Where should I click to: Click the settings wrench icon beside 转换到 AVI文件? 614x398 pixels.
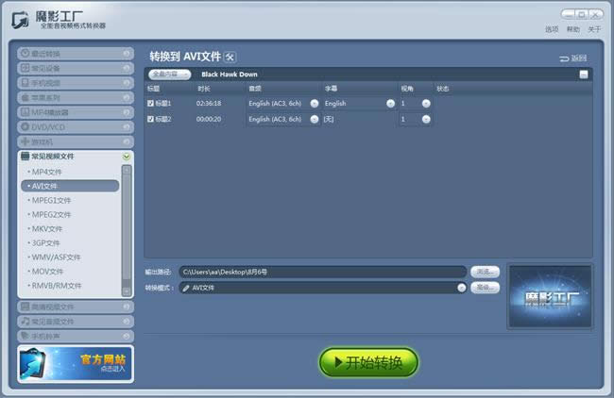pyautogui.click(x=230, y=58)
